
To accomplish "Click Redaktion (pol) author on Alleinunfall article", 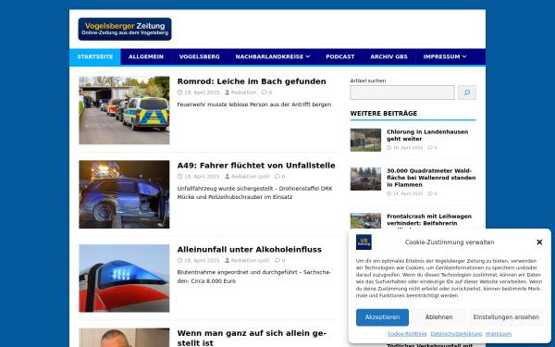I will 251,260.
